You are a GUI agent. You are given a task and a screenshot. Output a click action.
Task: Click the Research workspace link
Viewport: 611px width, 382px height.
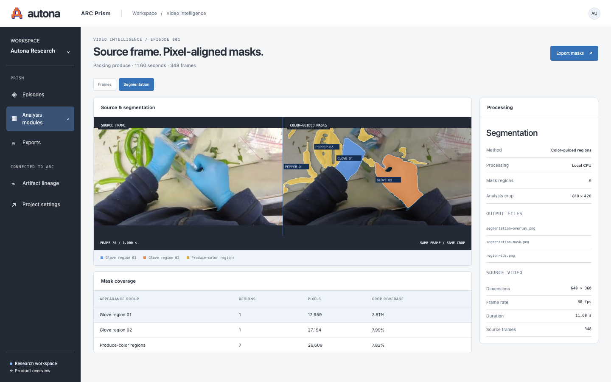coord(36,364)
